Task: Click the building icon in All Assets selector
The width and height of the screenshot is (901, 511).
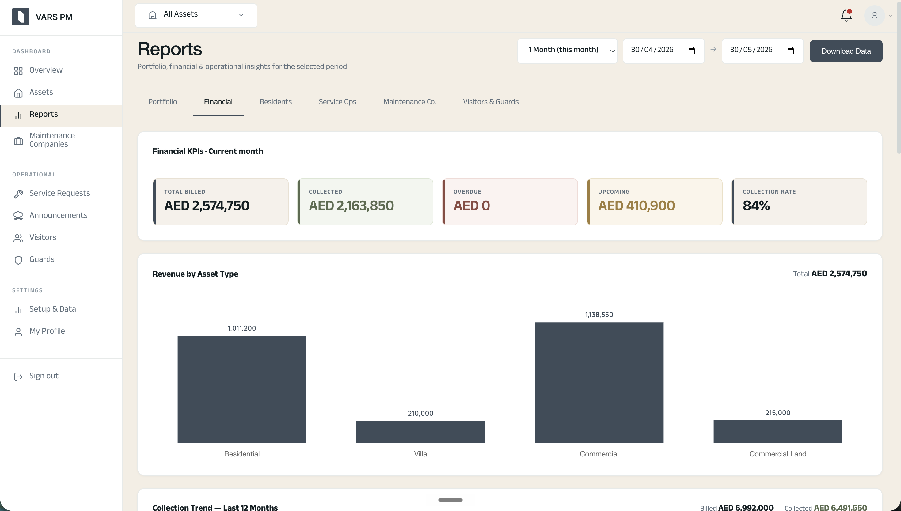Action: click(152, 15)
